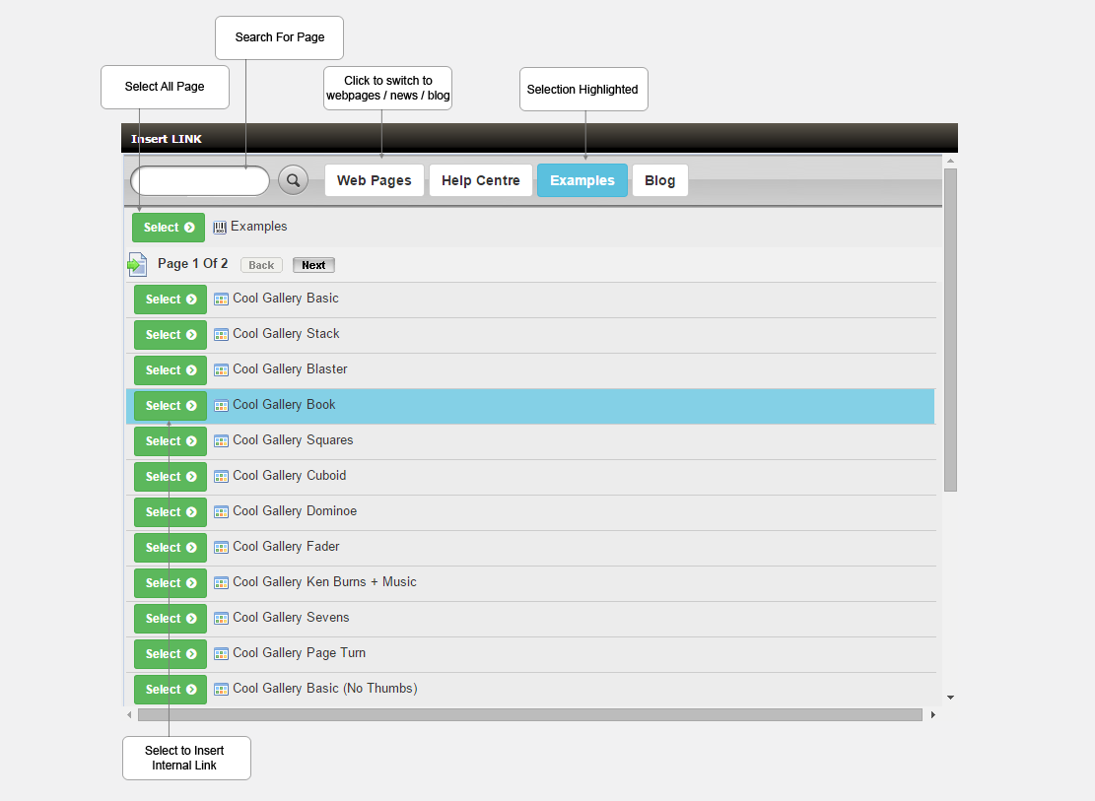Click the page icon for Cool Gallery Dominoe
The width and height of the screenshot is (1095, 801).
pos(222,512)
